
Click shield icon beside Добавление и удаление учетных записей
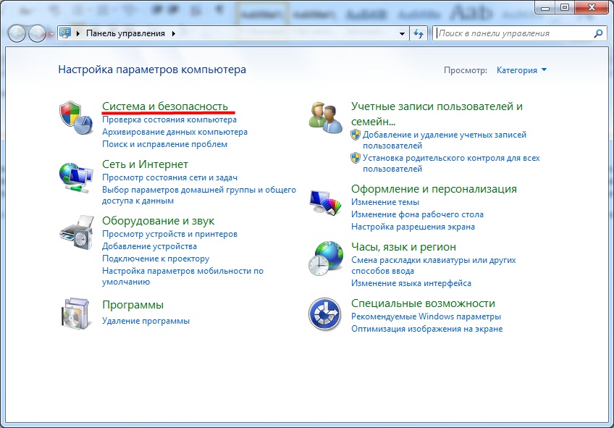coord(356,135)
